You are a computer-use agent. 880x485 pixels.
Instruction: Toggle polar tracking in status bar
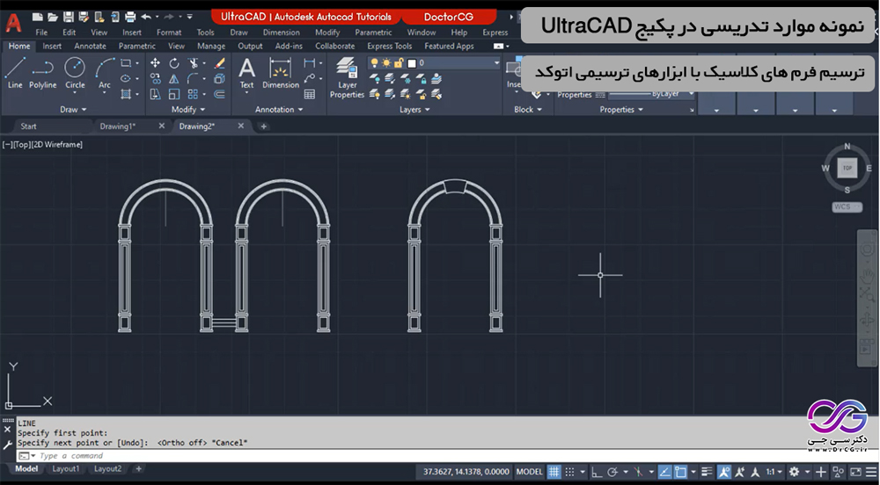pyautogui.click(x=612, y=472)
